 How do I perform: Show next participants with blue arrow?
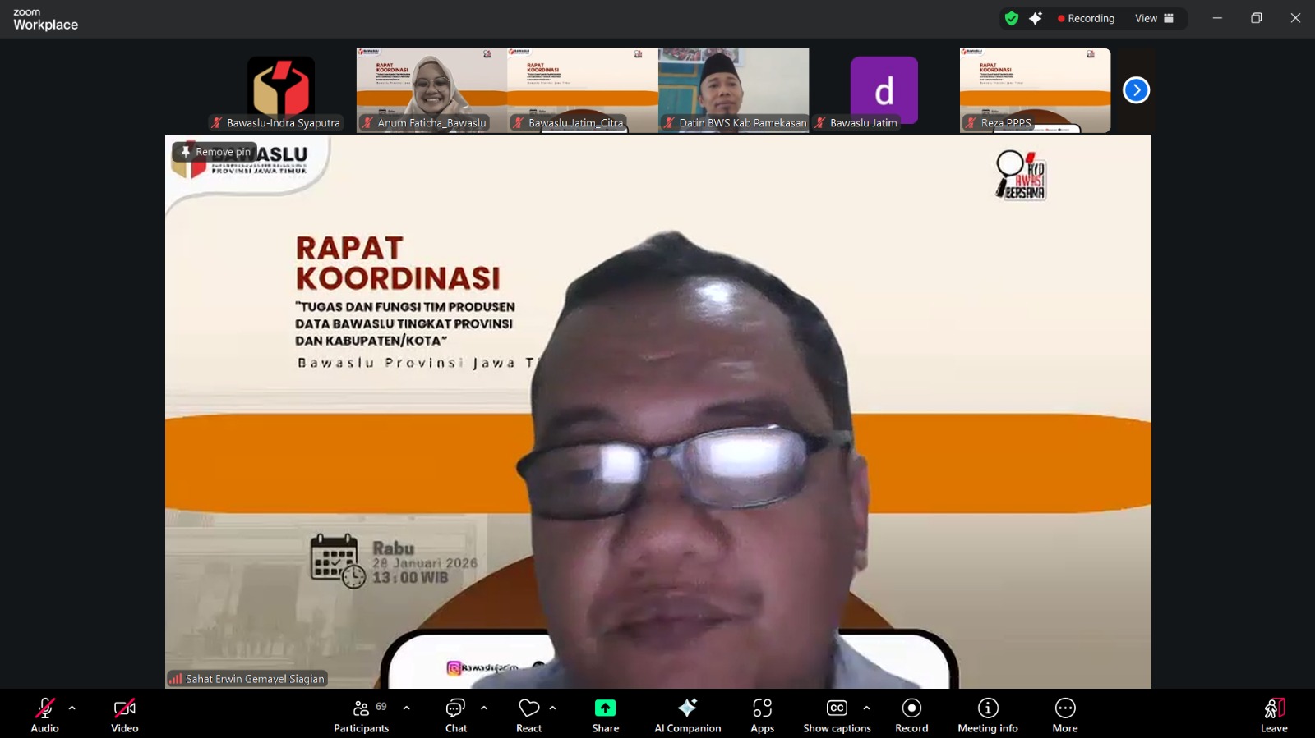1136,90
